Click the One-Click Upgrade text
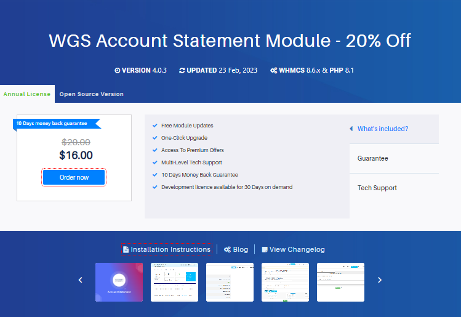The image size is (461, 317). click(x=184, y=138)
